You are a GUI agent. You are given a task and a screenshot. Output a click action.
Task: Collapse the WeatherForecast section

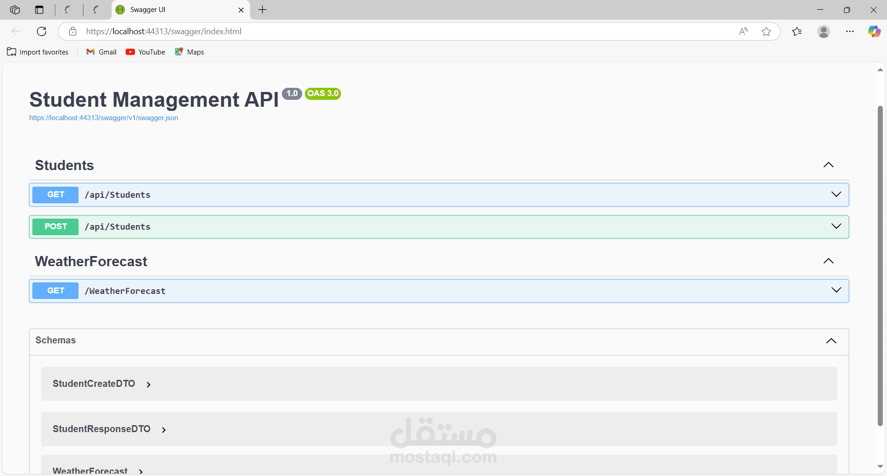click(829, 261)
